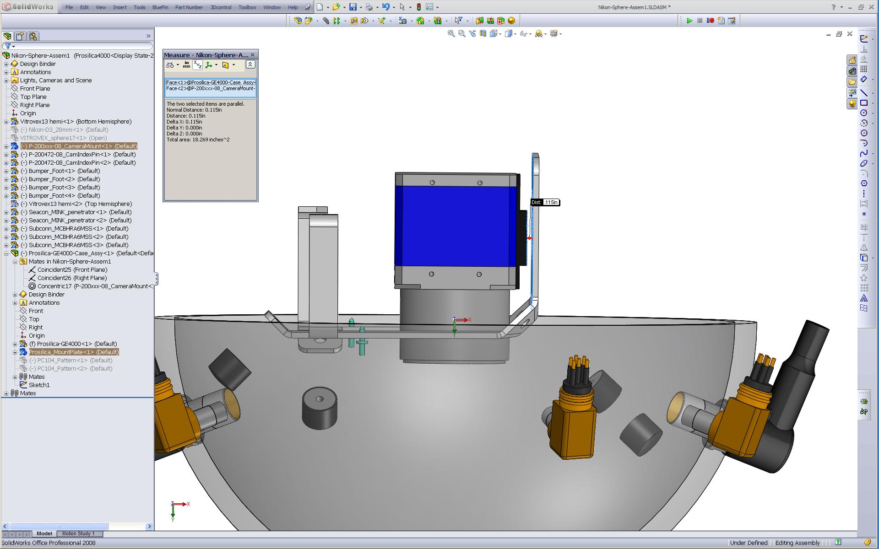Expand the Design Binder node under Nikon-Sphere-Assem1
This screenshot has width=879, height=549.
(x=6, y=64)
